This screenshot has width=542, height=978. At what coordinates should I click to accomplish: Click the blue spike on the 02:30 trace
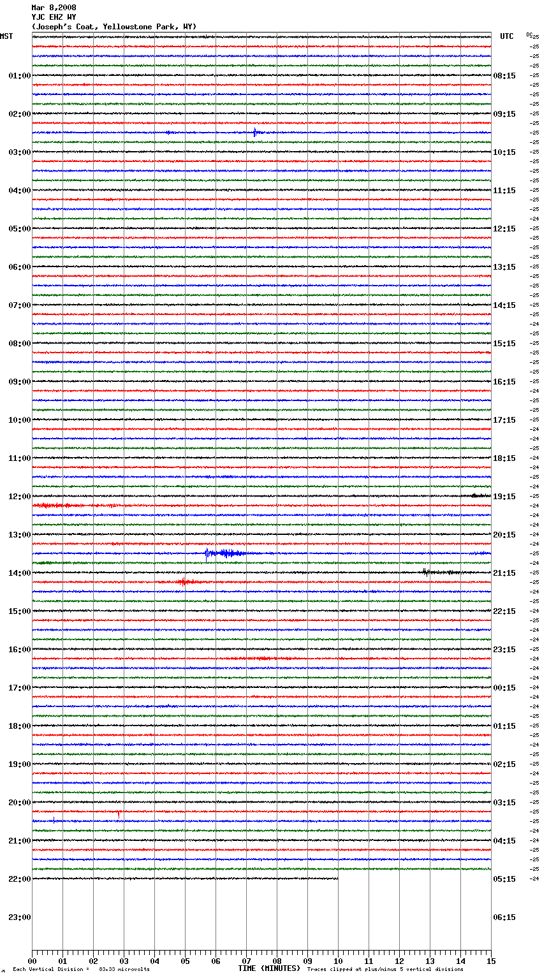(254, 133)
